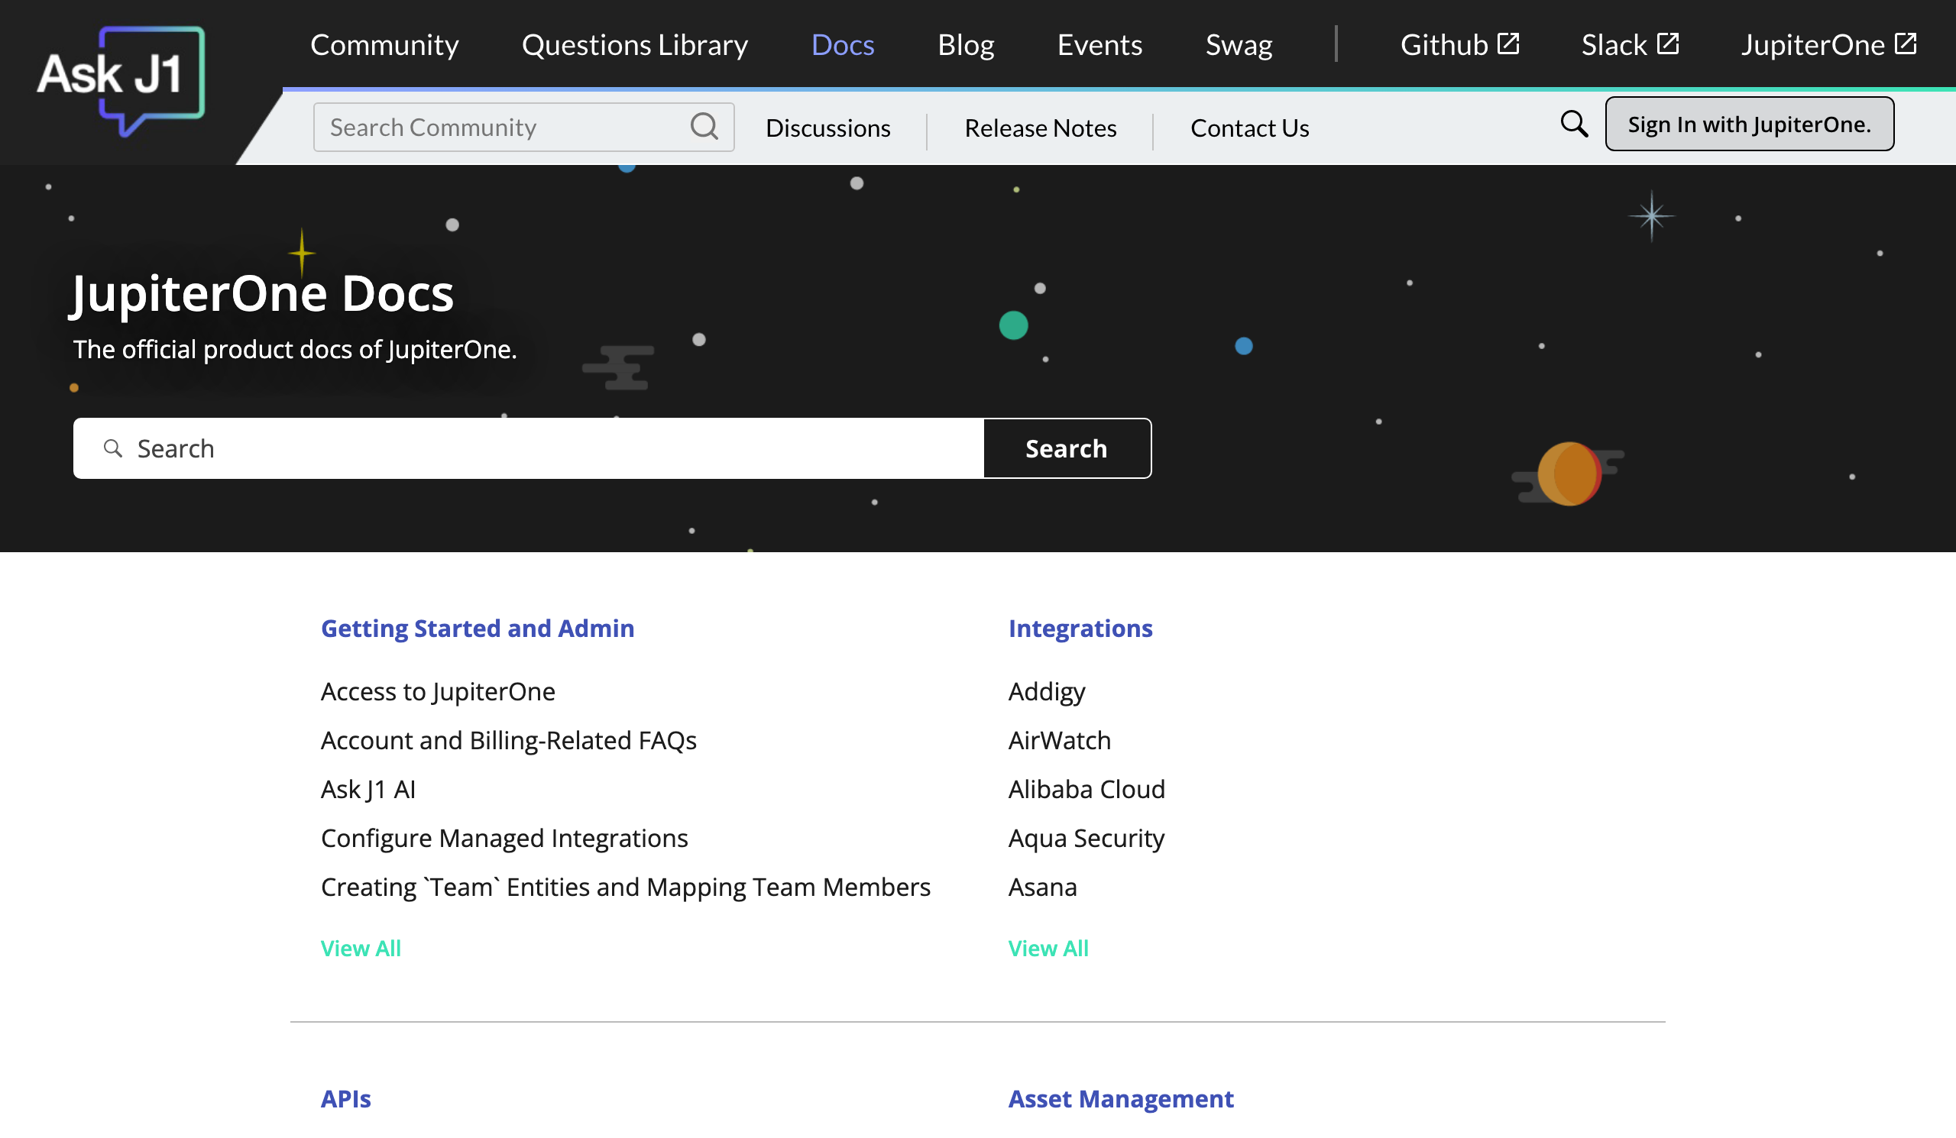Open Creating Team Entities and Mapping article

point(626,887)
